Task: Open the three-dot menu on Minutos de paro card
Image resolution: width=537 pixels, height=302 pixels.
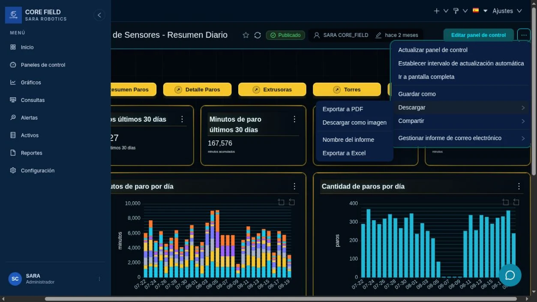Action: tap(294, 119)
